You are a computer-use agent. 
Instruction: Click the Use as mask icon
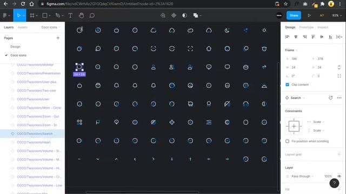coord(184,16)
